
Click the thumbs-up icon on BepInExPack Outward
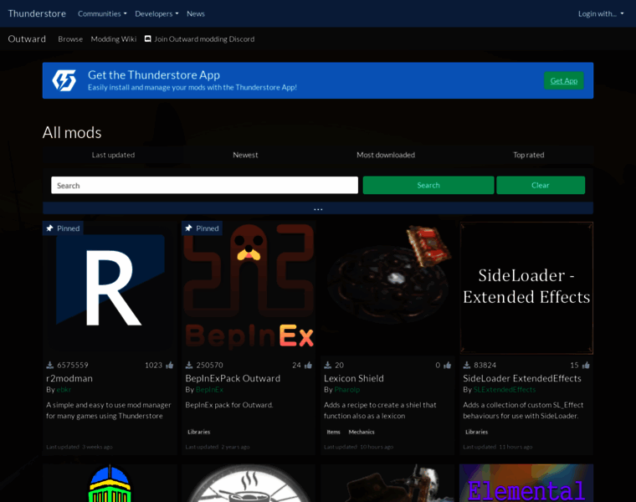308,366
